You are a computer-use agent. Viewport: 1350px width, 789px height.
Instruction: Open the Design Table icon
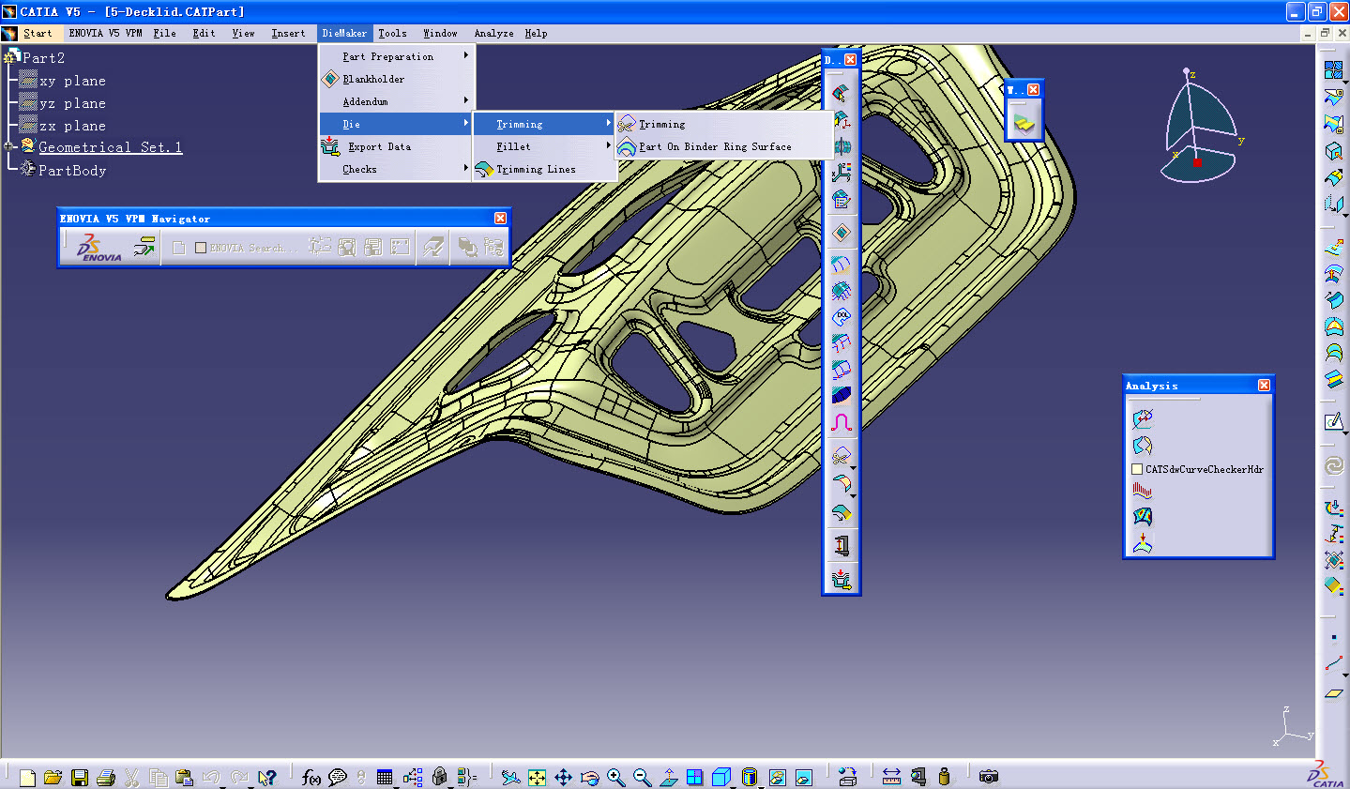(385, 777)
